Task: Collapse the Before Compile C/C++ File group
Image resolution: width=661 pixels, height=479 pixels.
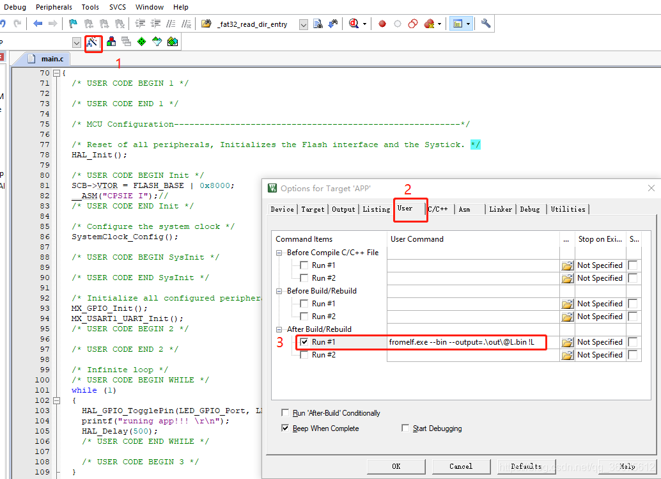Action: click(x=279, y=253)
